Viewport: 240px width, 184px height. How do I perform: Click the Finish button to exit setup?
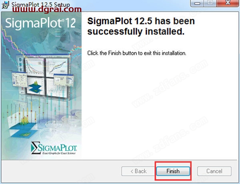173,171
